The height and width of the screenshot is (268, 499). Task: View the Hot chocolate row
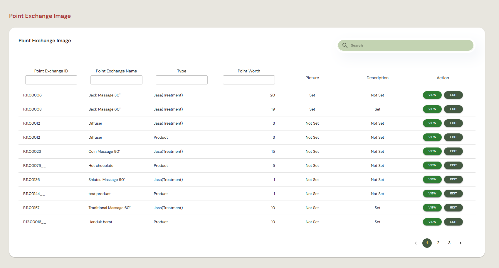(x=432, y=165)
